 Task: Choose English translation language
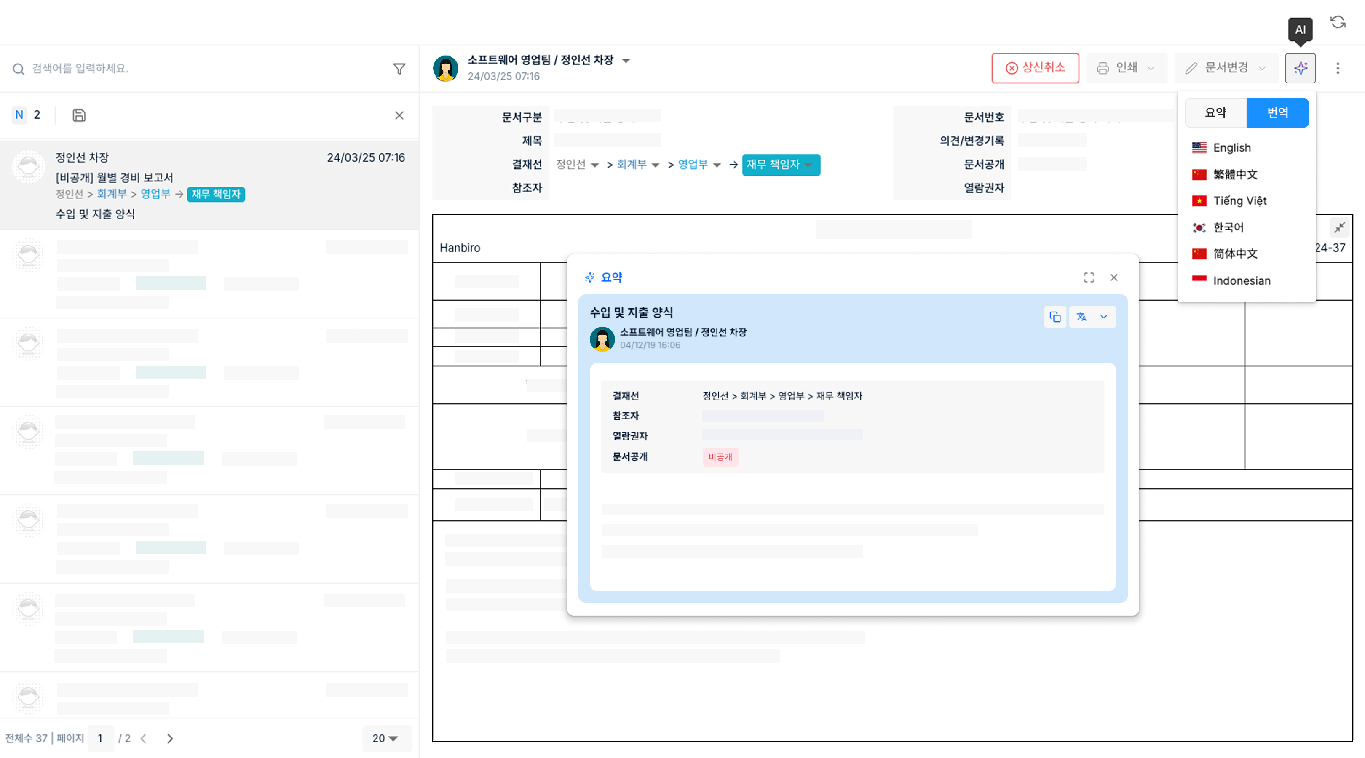click(1231, 148)
